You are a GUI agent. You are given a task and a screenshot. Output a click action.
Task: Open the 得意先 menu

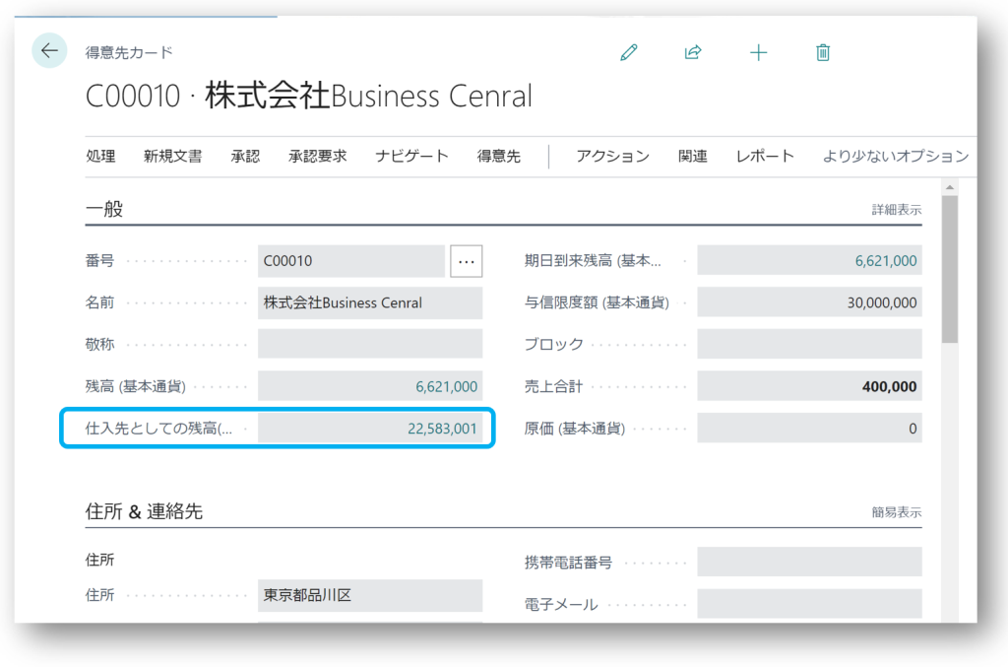[x=499, y=157]
